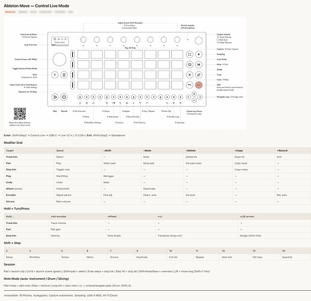Click the page title Ableton Move — Control Live Mode
The image size is (311, 301).
click(37, 6)
